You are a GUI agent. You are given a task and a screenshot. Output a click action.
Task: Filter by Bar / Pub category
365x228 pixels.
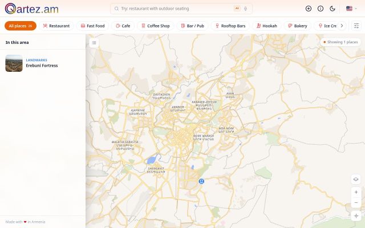(193, 26)
